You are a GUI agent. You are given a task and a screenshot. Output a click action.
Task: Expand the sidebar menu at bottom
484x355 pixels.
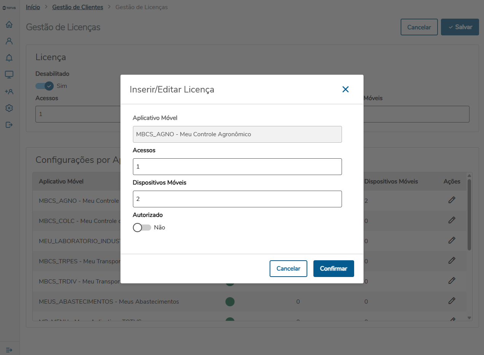coord(9,350)
